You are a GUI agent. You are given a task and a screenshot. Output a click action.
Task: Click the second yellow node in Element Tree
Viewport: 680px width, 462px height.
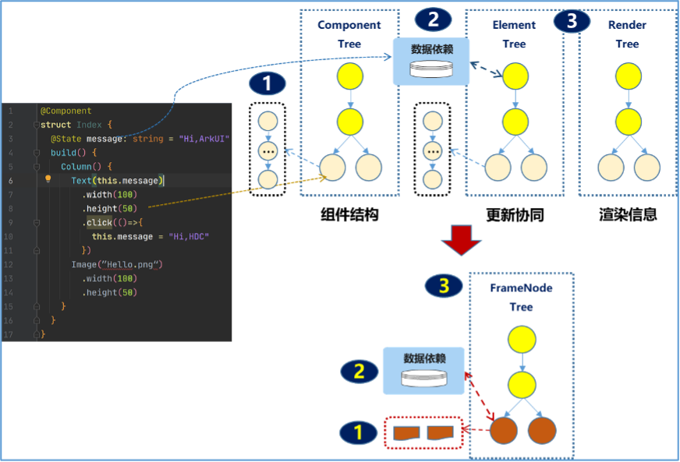click(x=515, y=122)
